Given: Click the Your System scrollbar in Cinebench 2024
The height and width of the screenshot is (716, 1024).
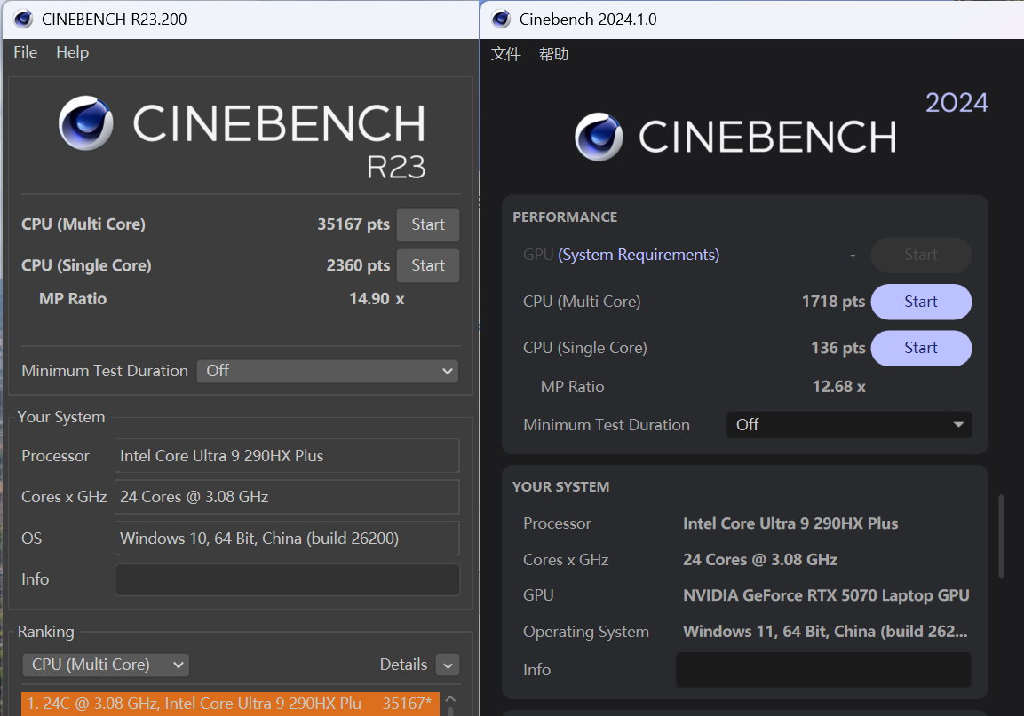Looking at the screenshot, I should pos(1001,537).
